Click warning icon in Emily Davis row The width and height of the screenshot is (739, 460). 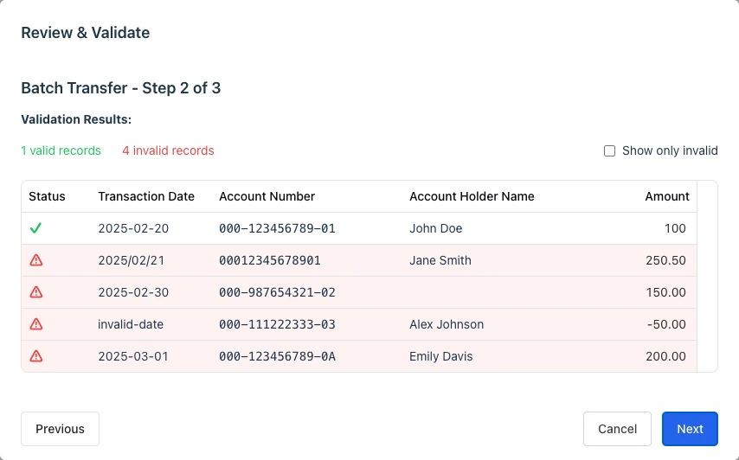[36, 356]
